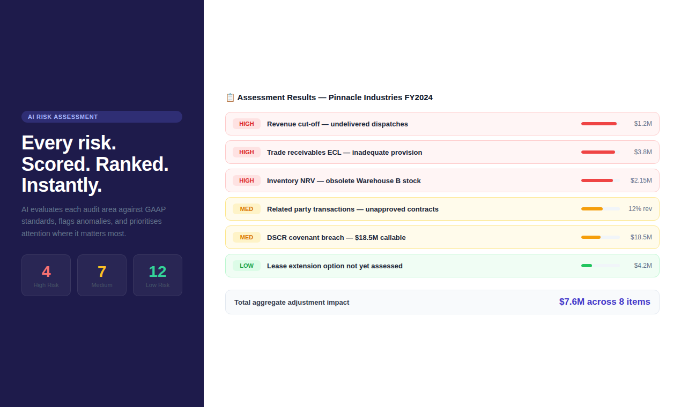The width and height of the screenshot is (681, 407).
Task: Select the LOW badge on Lease extension row
Action: 247,266
